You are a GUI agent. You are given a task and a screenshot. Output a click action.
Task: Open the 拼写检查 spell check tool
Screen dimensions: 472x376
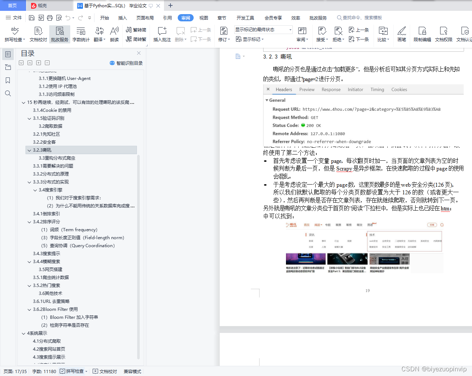(x=14, y=34)
